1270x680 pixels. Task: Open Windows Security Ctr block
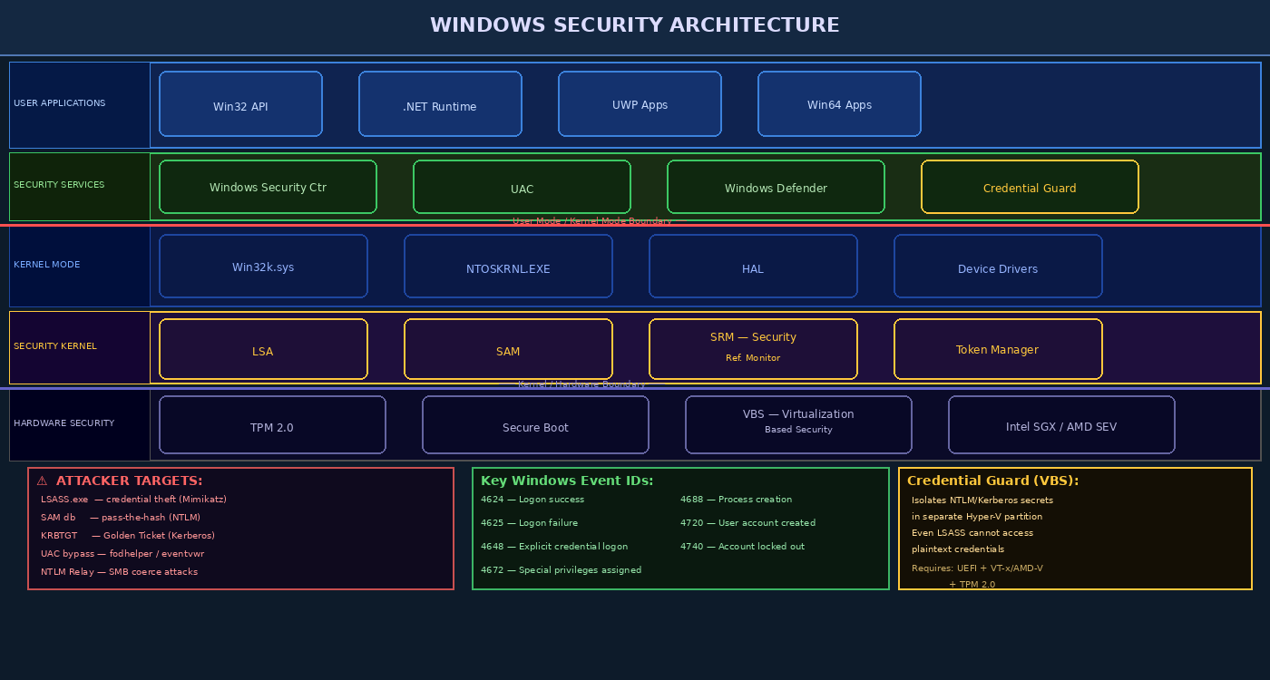click(268, 186)
